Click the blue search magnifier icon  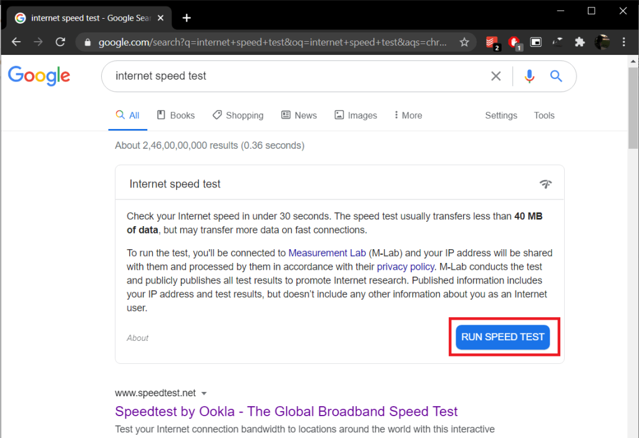(x=556, y=76)
